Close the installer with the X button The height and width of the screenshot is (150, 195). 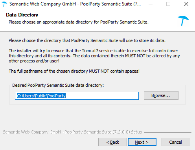186,4
